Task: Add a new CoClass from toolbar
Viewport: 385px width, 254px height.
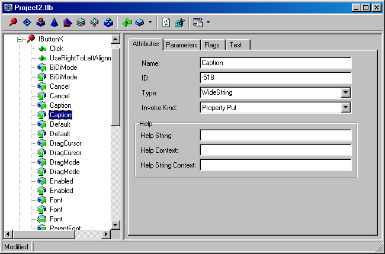Action: point(40,23)
